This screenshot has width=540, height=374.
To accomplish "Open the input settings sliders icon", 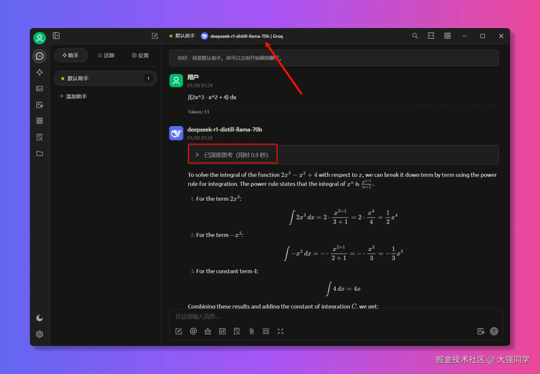I will coord(222,331).
